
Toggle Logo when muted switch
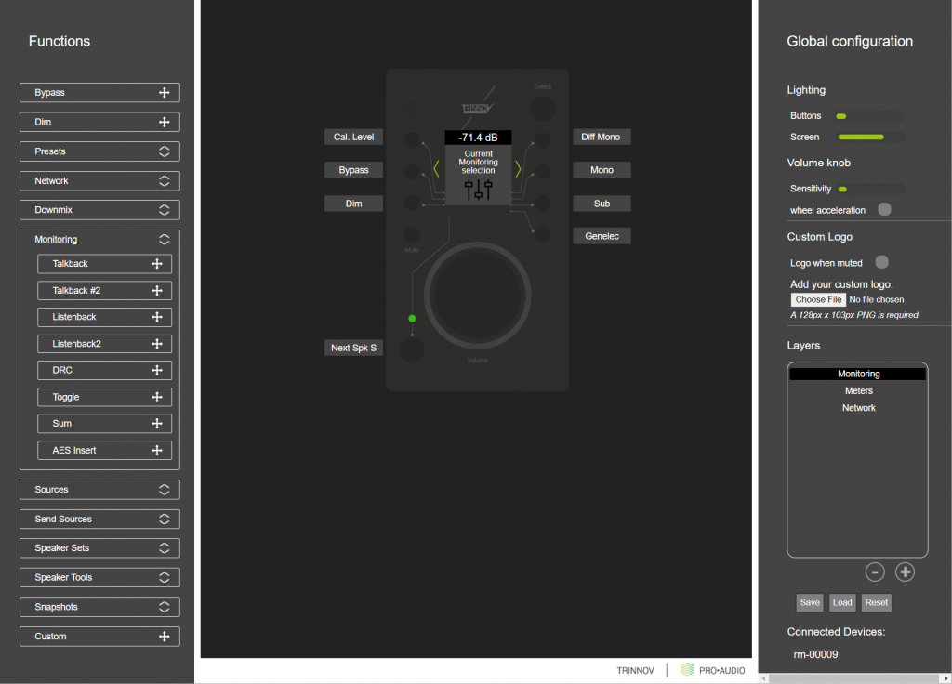881,262
